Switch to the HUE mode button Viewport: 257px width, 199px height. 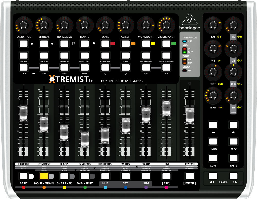(x=105, y=176)
